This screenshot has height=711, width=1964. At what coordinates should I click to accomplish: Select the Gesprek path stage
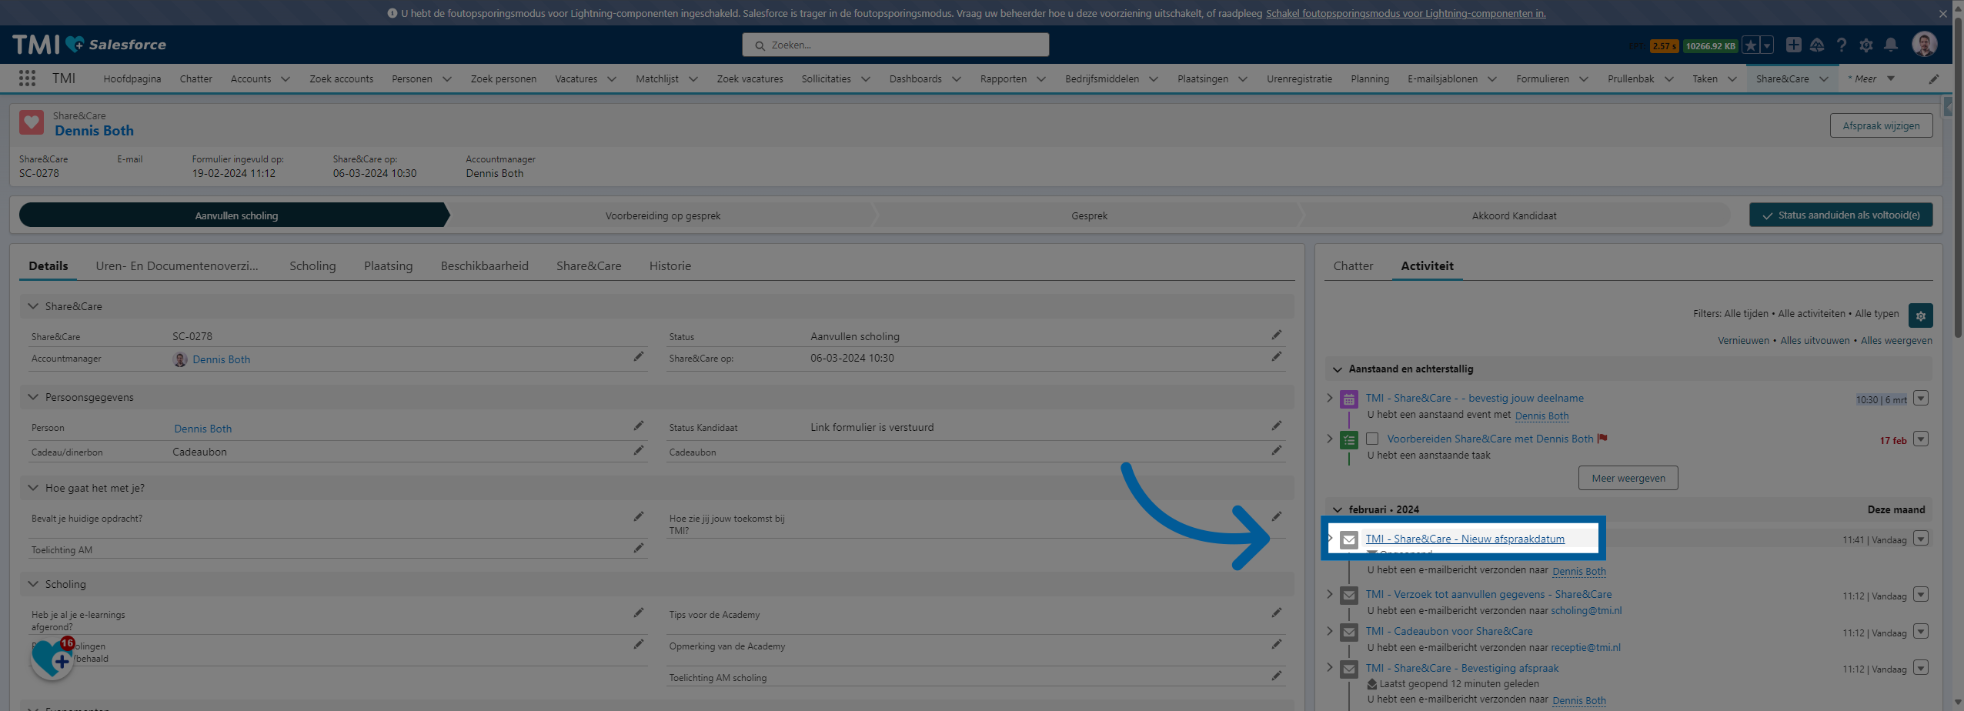point(1089,215)
